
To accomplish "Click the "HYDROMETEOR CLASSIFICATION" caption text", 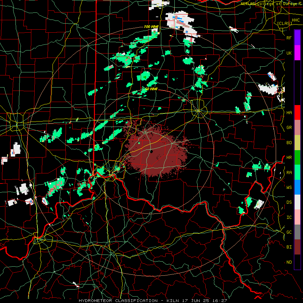I will click(x=118, y=301).
